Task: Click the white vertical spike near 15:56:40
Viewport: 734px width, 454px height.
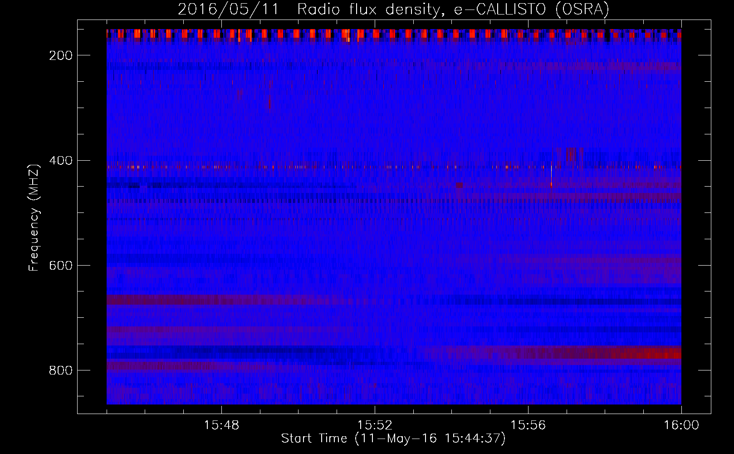Action: coord(551,175)
